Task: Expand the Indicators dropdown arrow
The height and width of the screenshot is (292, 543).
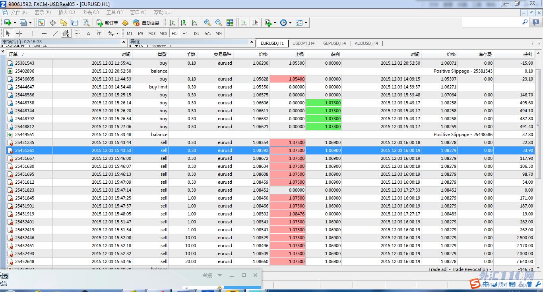Action: [275, 23]
